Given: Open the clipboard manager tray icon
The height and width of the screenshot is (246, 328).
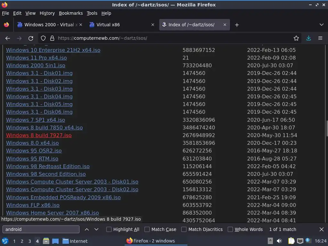Looking at the screenshot, I should pos(291,241).
